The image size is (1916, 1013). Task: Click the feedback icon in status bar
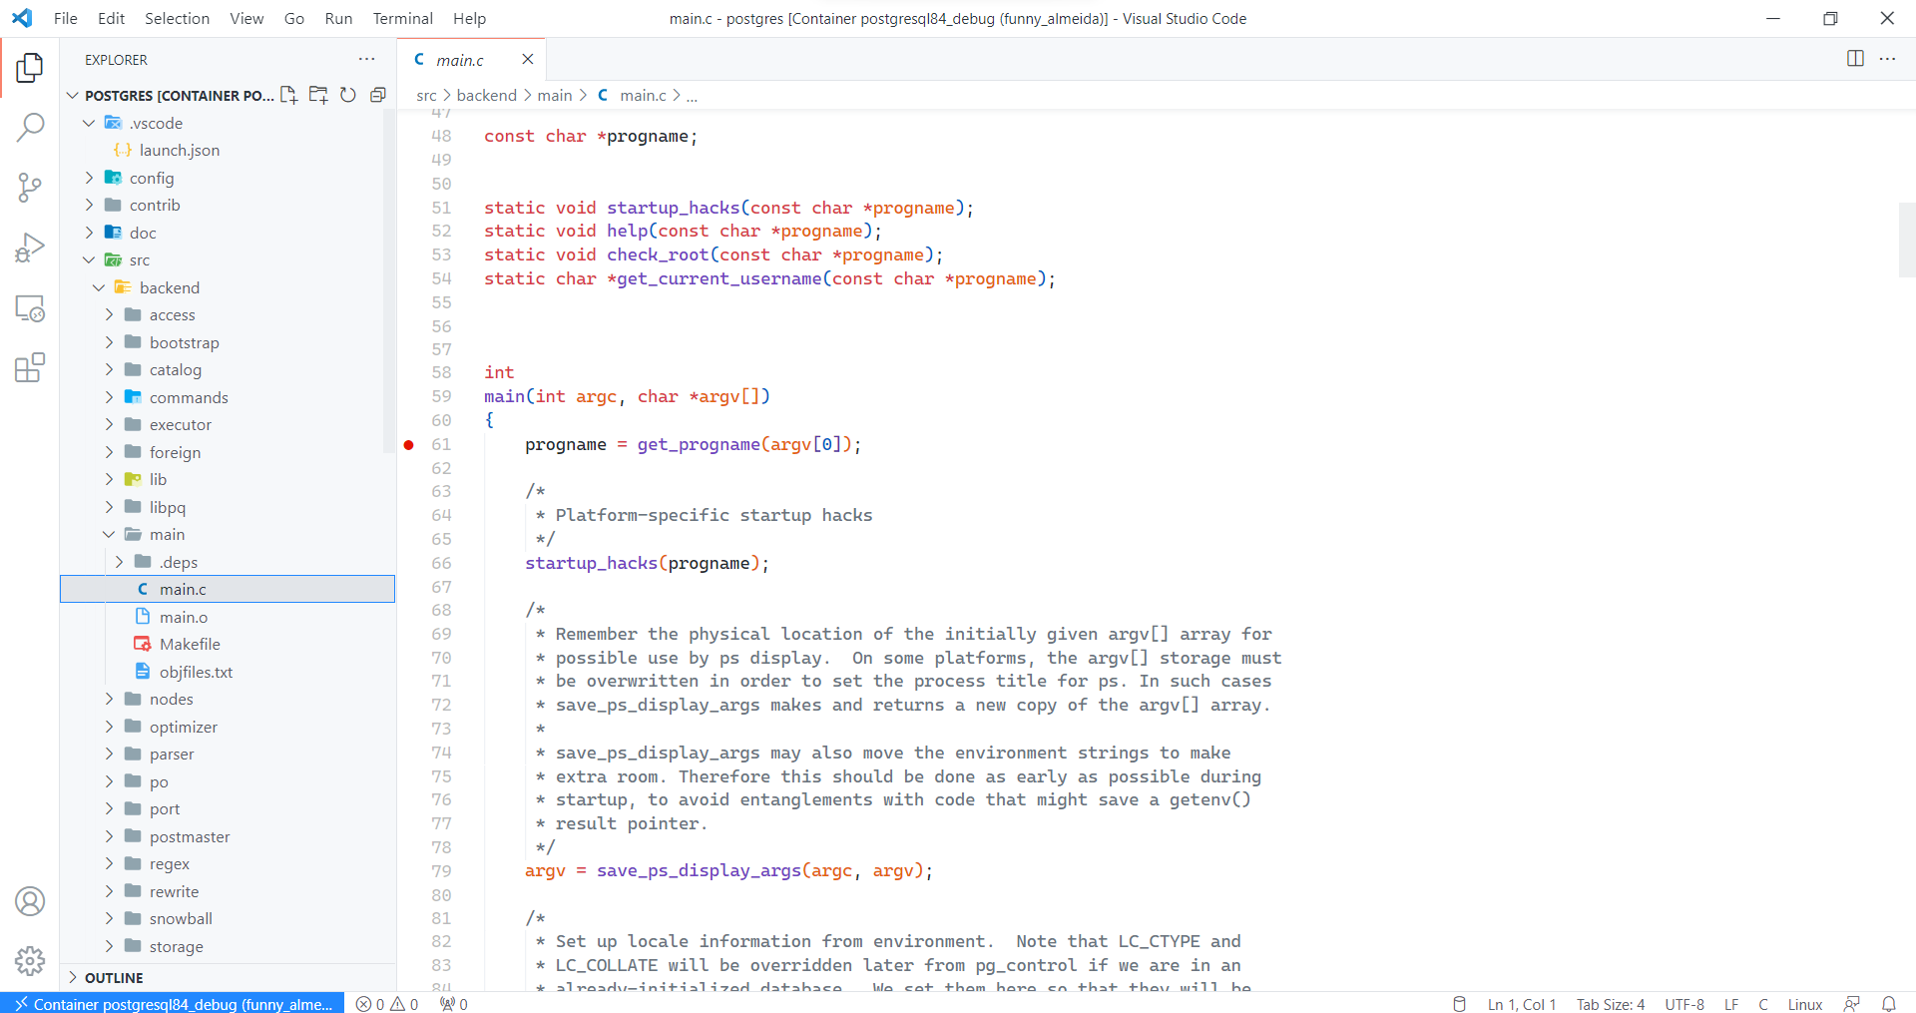(1852, 1004)
